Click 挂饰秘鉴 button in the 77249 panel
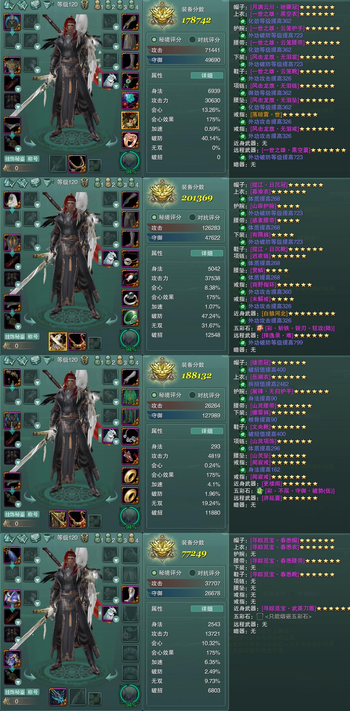The image size is (350, 711). 15,692
